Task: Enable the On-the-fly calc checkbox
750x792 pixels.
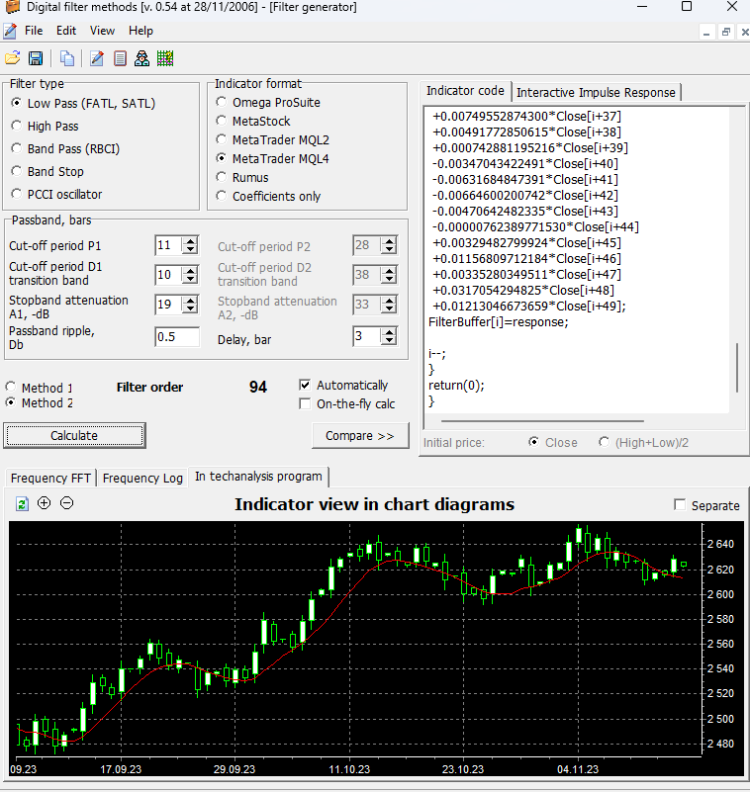Action: coord(305,404)
